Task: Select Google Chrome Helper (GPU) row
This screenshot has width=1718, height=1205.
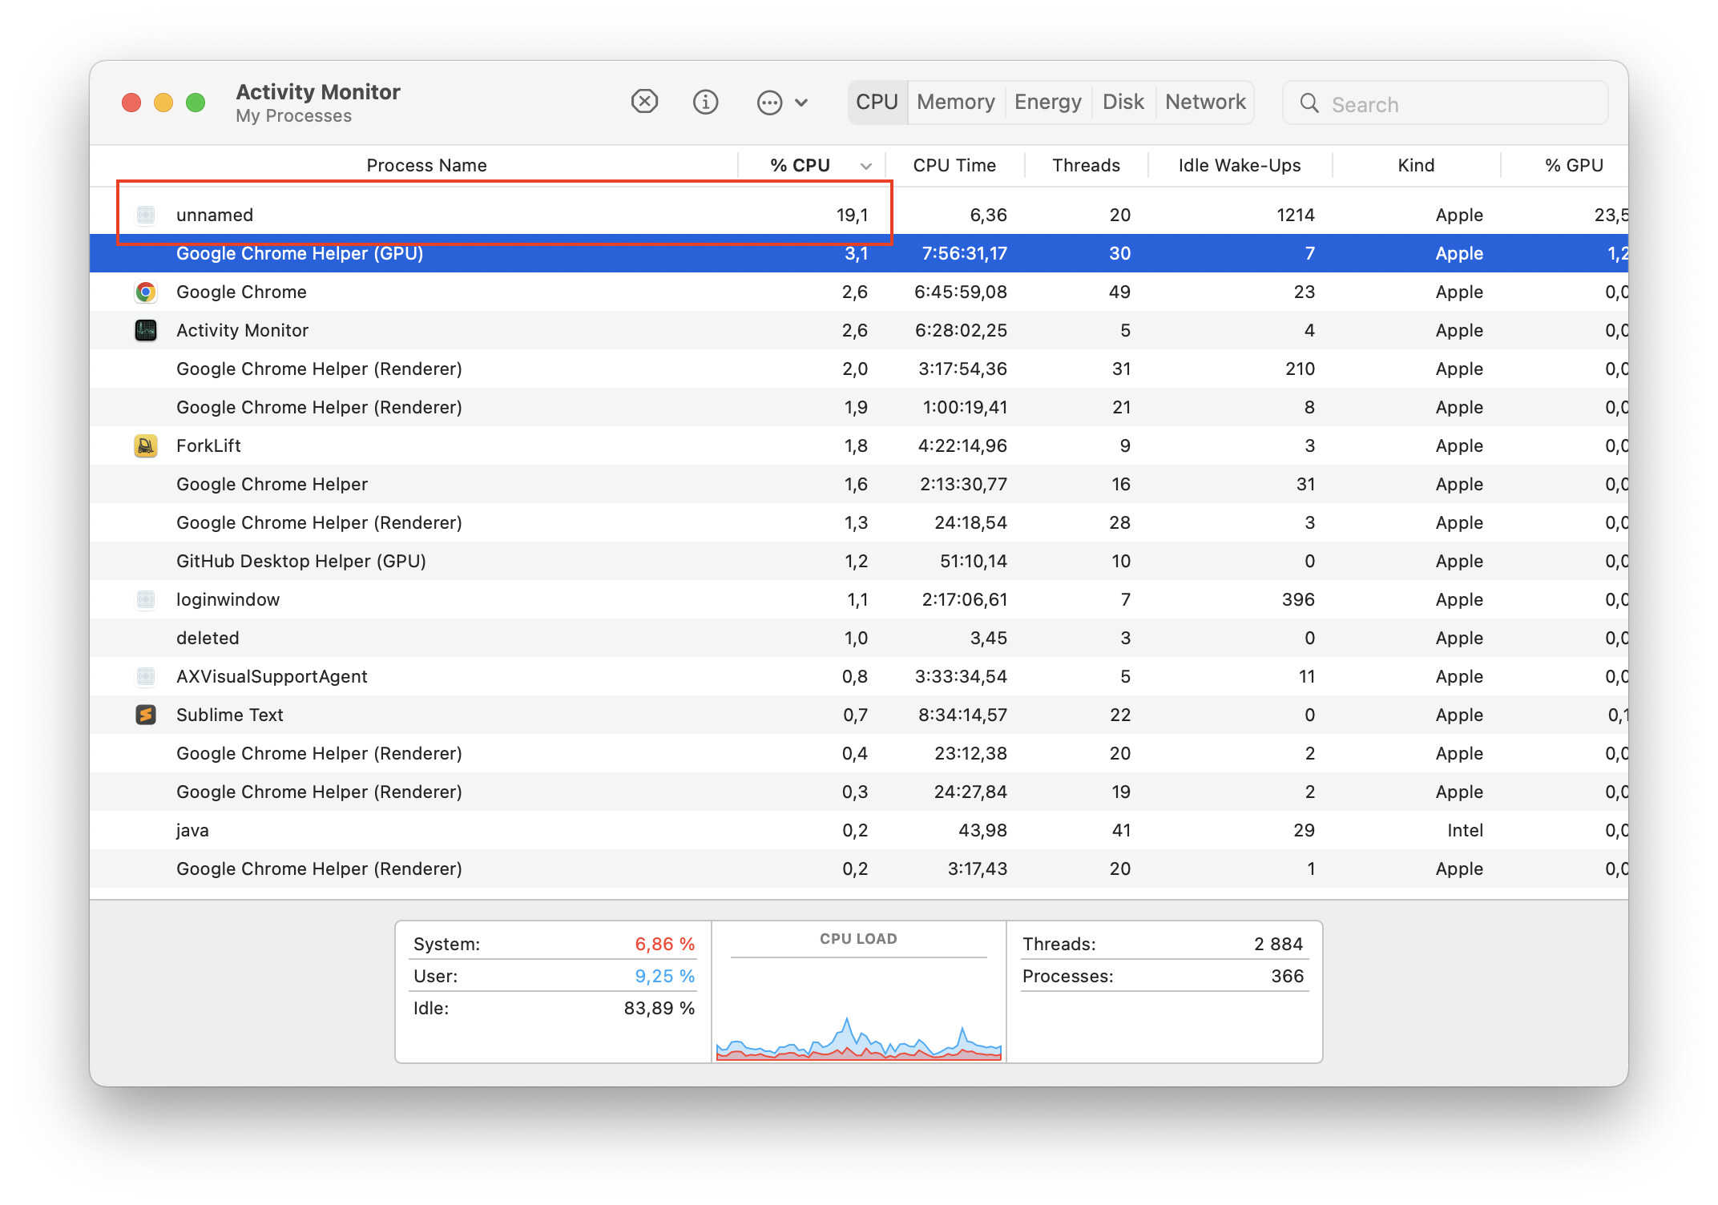Action: click(x=859, y=253)
